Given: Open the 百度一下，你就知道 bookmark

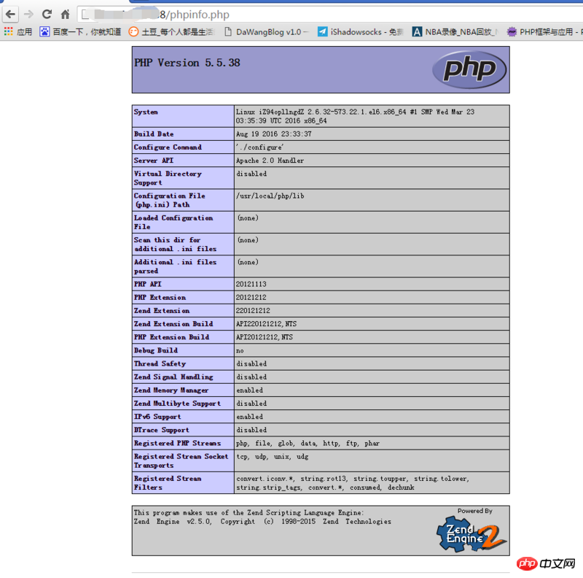Looking at the screenshot, I should (x=87, y=32).
